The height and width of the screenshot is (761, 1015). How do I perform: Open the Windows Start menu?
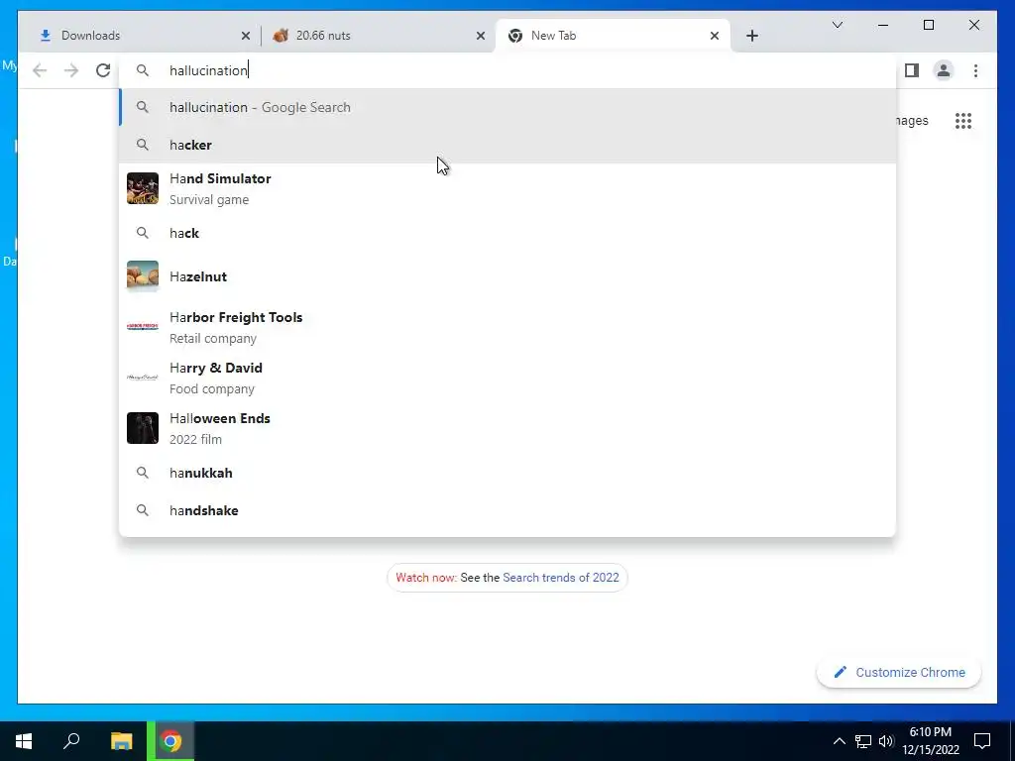coord(24,741)
